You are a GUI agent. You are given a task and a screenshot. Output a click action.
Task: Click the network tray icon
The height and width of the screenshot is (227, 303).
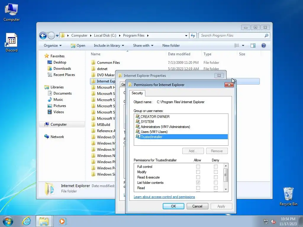pos(266,222)
